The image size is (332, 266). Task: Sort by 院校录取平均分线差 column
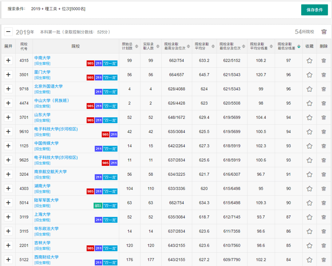click(x=271, y=46)
